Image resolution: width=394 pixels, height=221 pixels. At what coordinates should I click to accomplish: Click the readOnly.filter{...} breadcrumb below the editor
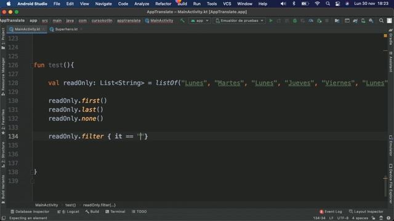(x=99, y=205)
